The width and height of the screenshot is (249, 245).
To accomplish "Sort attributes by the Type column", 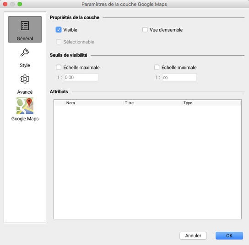I will coord(211,103).
